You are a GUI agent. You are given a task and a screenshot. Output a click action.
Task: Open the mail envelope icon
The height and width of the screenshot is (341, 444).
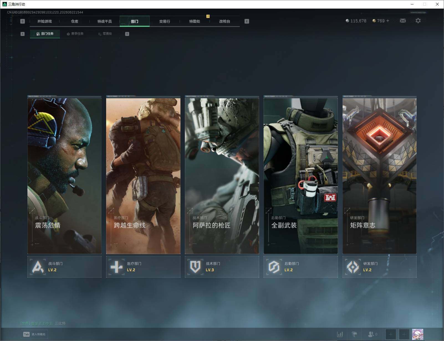pyautogui.click(x=403, y=21)
